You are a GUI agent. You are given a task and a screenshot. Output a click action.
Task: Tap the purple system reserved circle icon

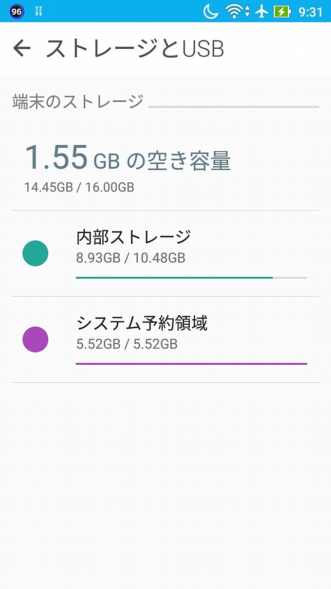pos(36,339)
